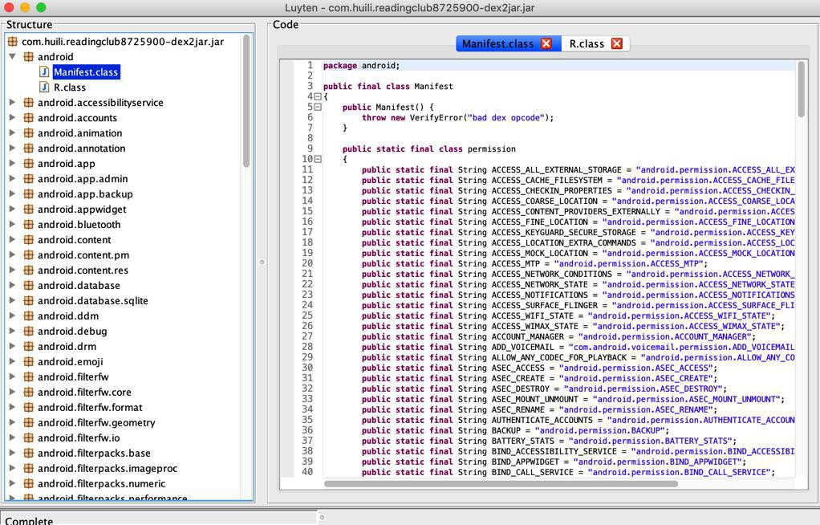Expand the android.accounts node
820x525 pixels.
click(x=12, y=117)
